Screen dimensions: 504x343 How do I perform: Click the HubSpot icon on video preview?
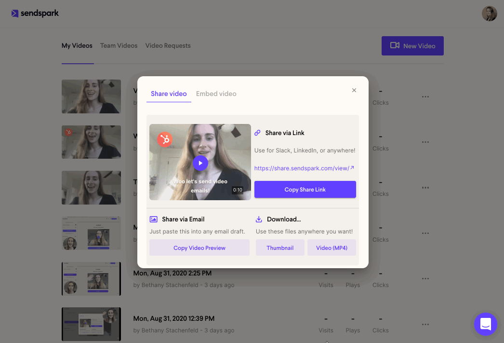(165, 139)
